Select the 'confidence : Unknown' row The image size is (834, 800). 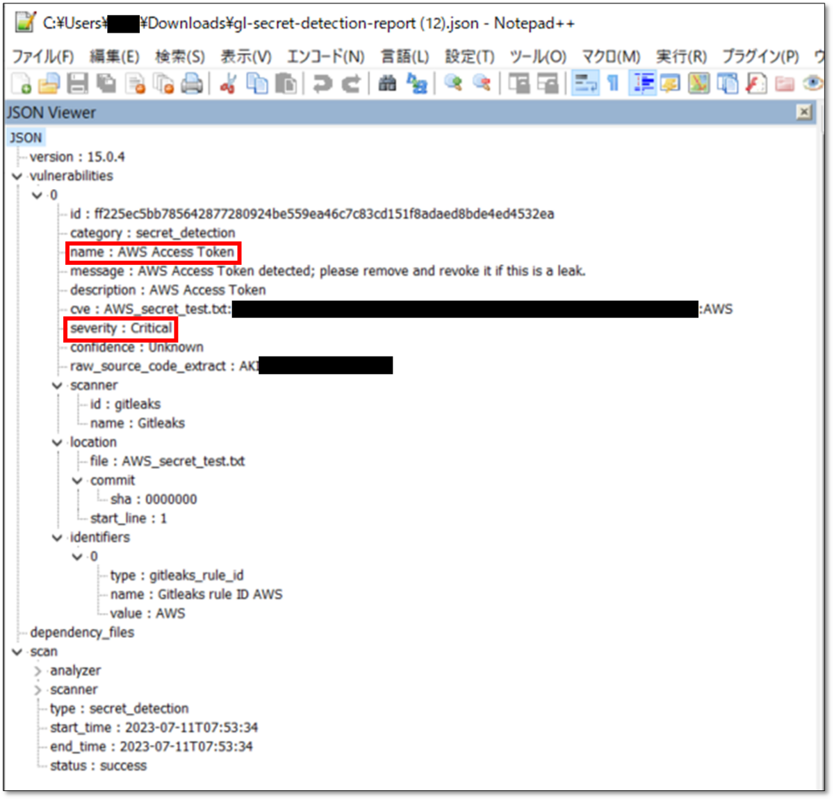pyautogui.click(x=136, y=348)
